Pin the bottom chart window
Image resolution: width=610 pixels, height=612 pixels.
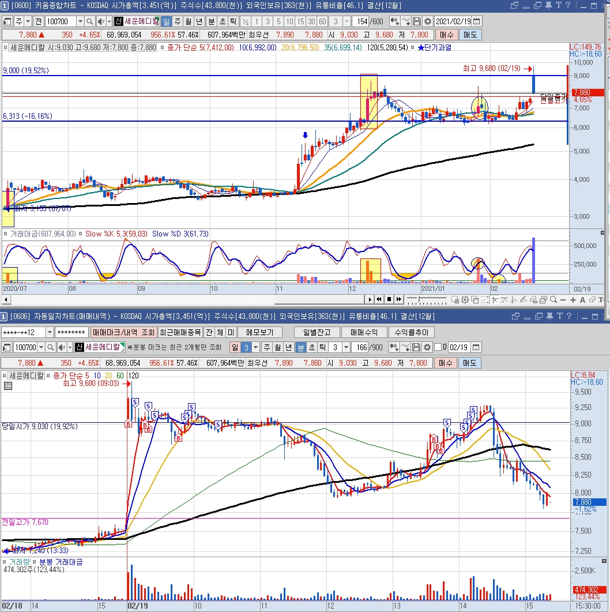coord(549,316)
